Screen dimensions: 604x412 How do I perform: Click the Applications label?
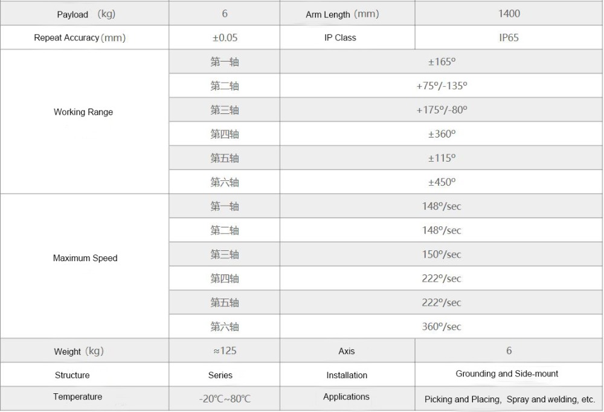346,396
